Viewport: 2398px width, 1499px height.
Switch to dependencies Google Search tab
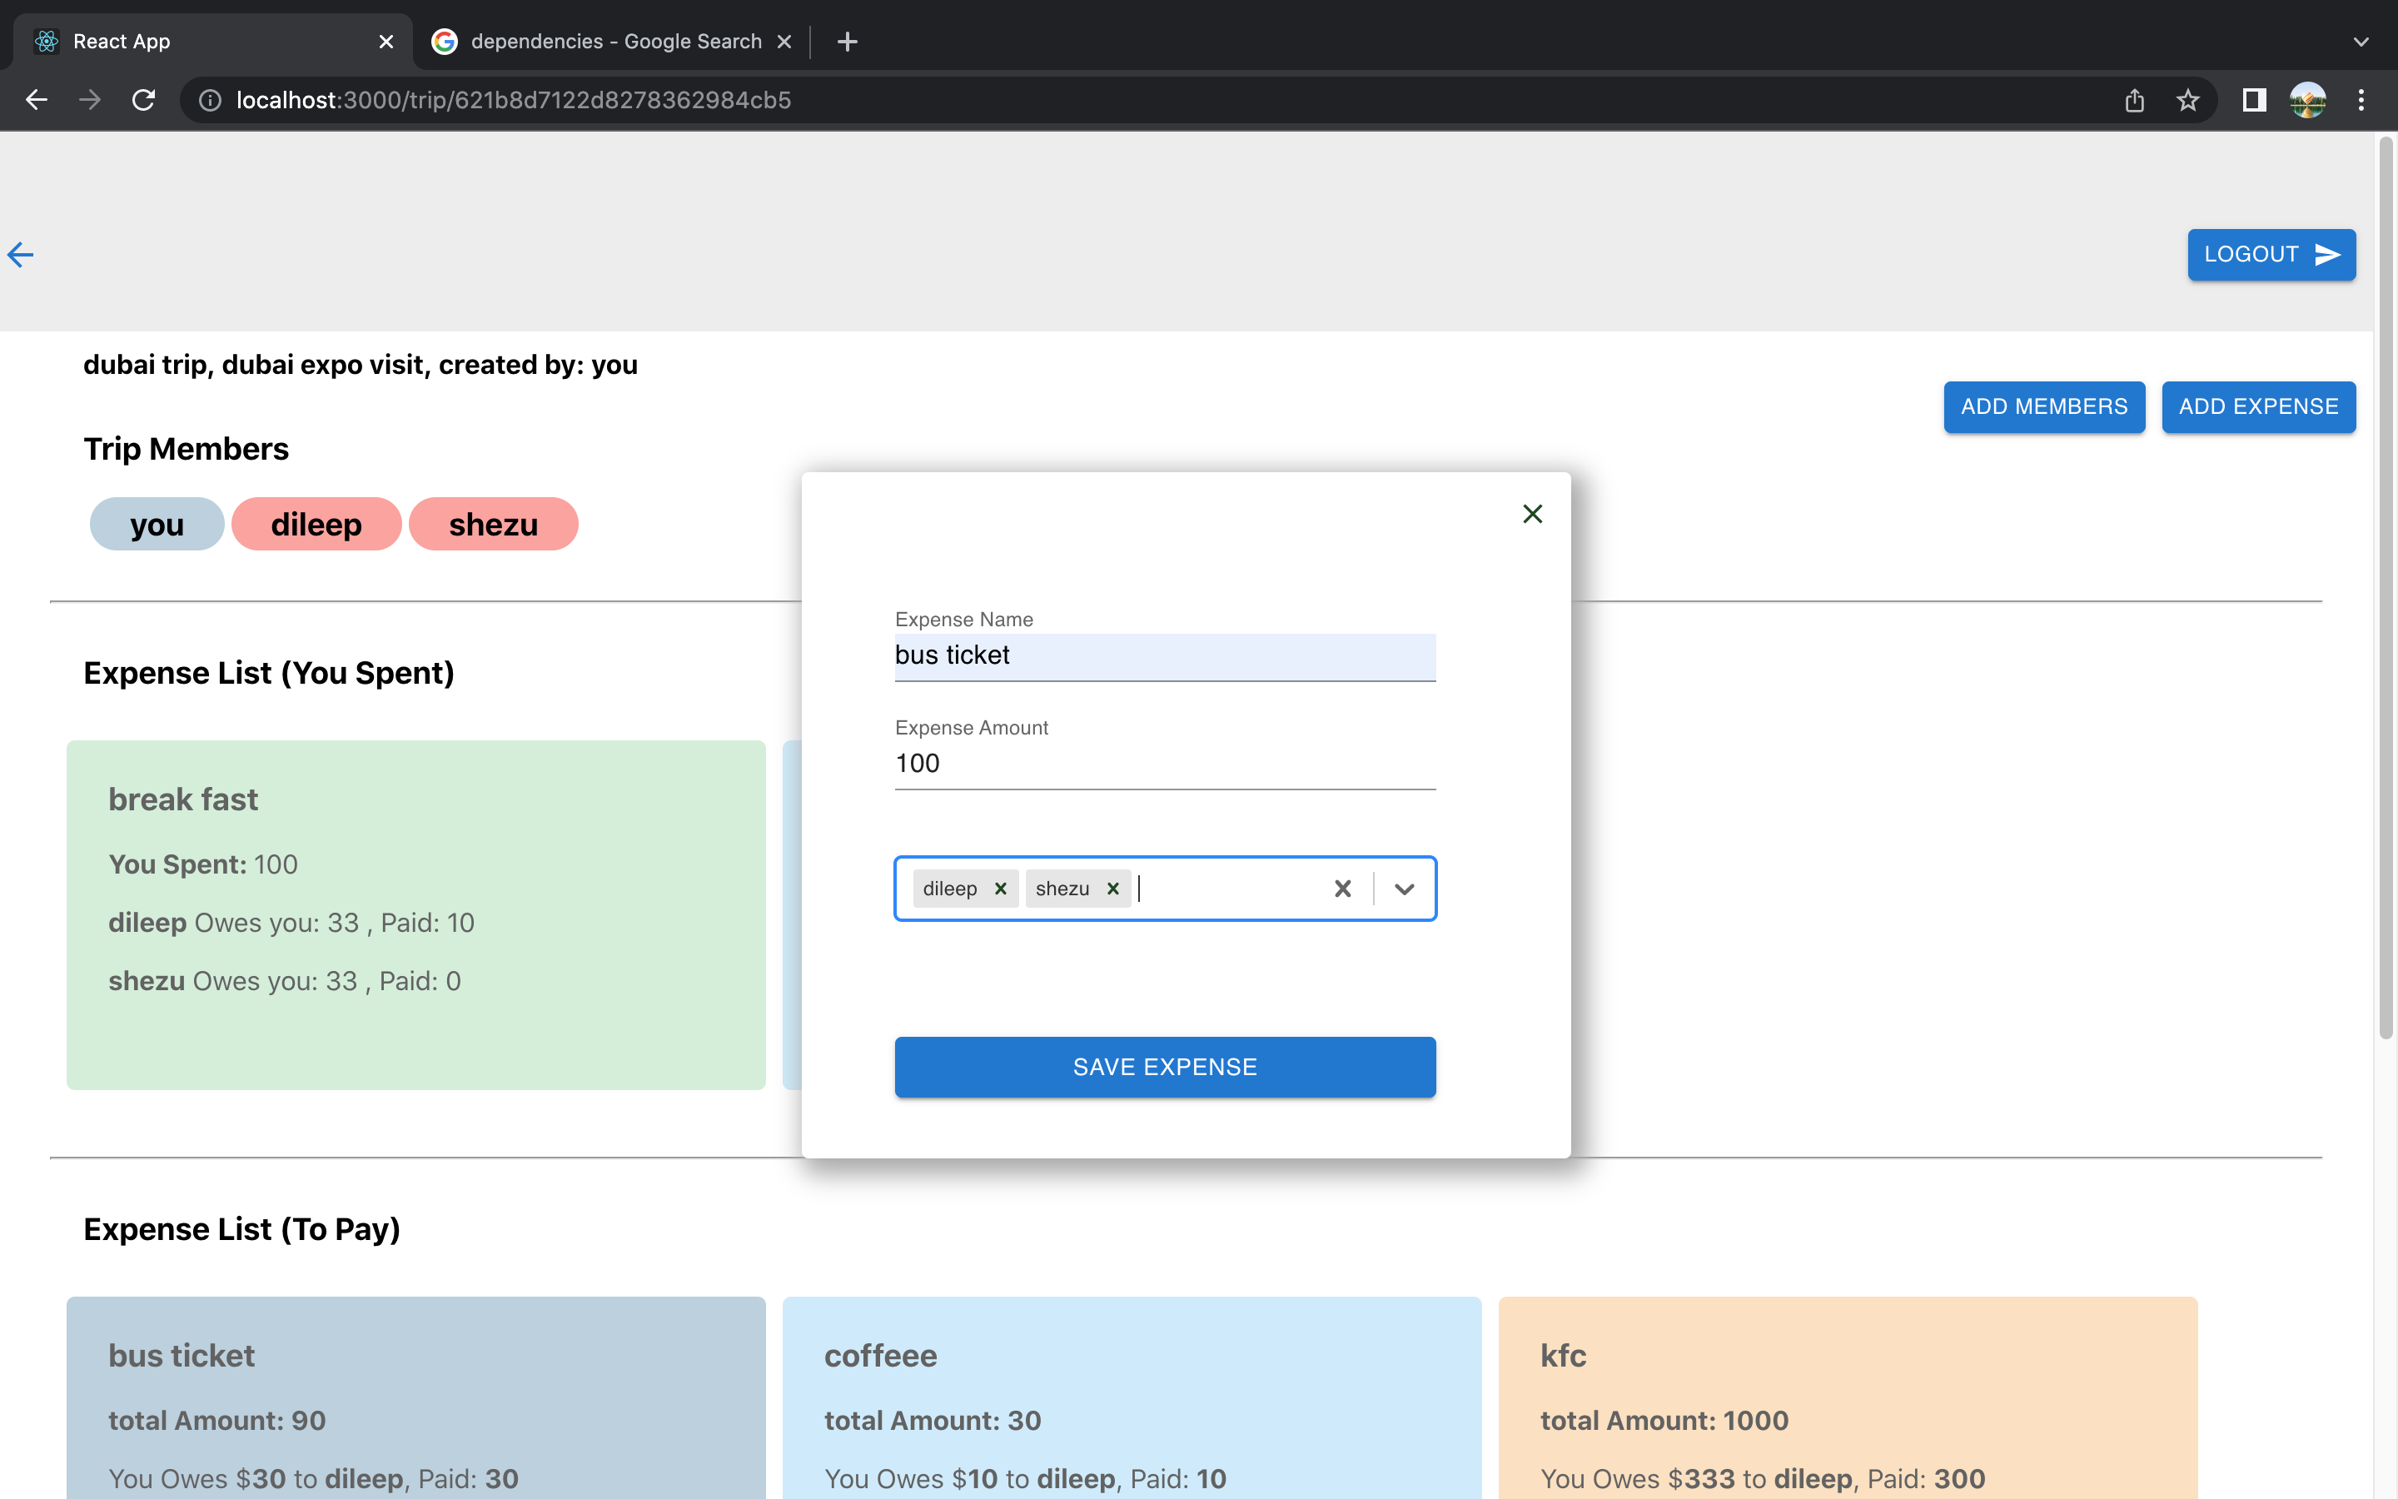(x=611, y=42)
